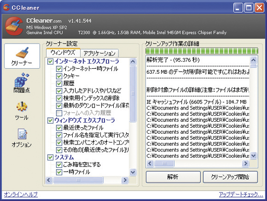Check the フォームへの入力履歴 checkbox
Viewport: 267px width, 201px height.
(x=59, y=113)
